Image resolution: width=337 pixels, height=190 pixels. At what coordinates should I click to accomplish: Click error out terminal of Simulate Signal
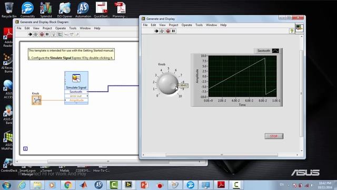(76, 96)
